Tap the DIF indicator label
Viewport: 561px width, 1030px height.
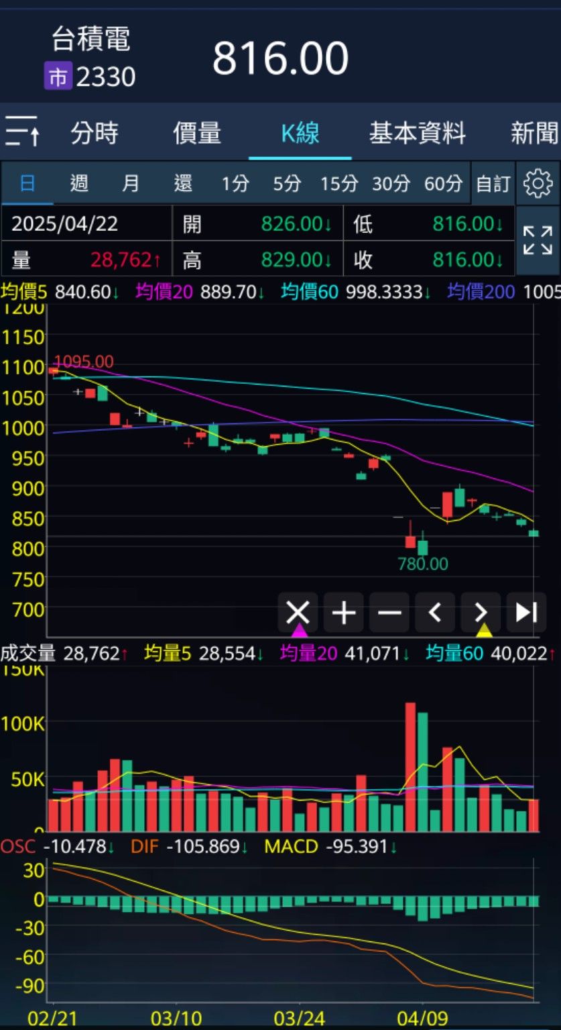click(145, 846)
